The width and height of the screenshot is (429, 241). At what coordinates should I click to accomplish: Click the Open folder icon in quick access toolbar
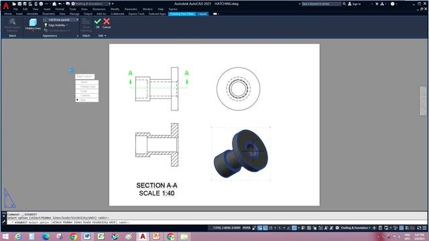(14, 4)
